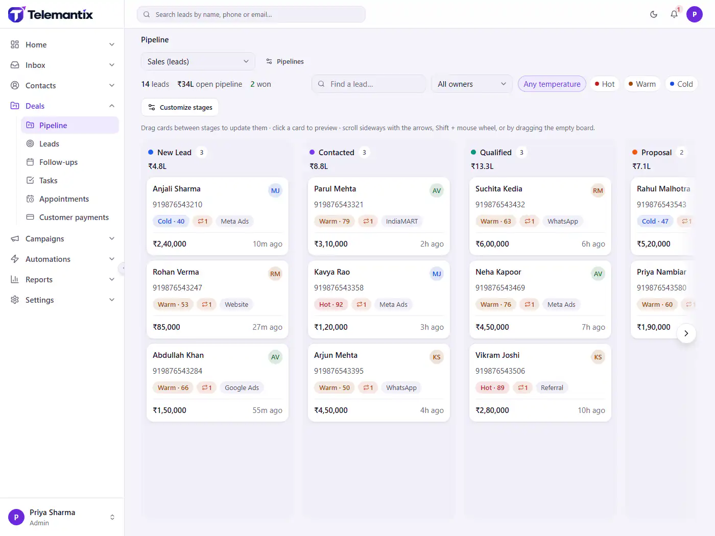
Task: Click the KS owner avatar on Vikram Joshi
Action: tap(598, 357)
